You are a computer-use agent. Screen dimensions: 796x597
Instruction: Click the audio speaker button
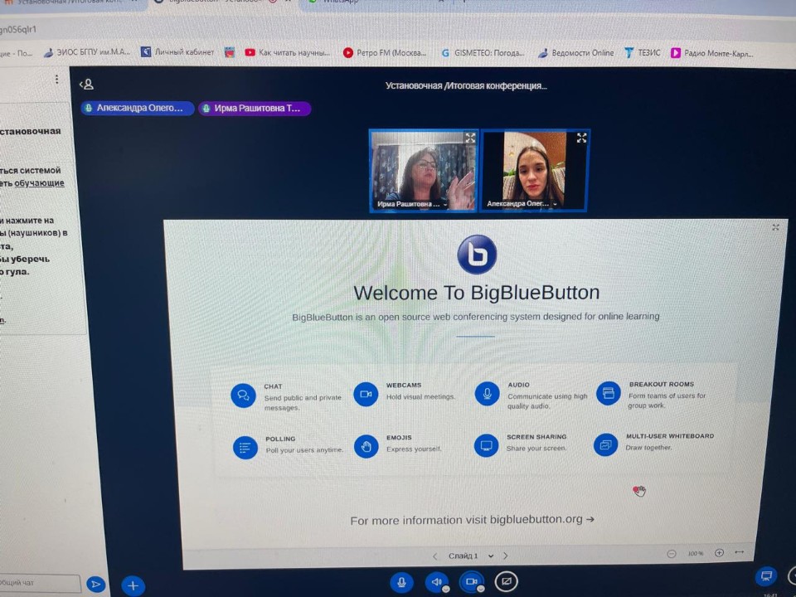point(436,583)
